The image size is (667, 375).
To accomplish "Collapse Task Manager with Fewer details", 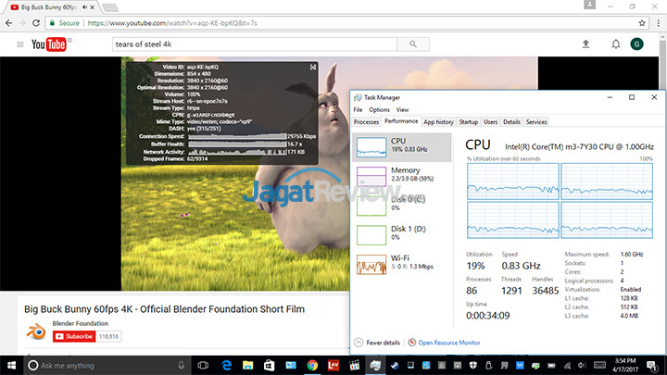I will (x=377, y=343).
